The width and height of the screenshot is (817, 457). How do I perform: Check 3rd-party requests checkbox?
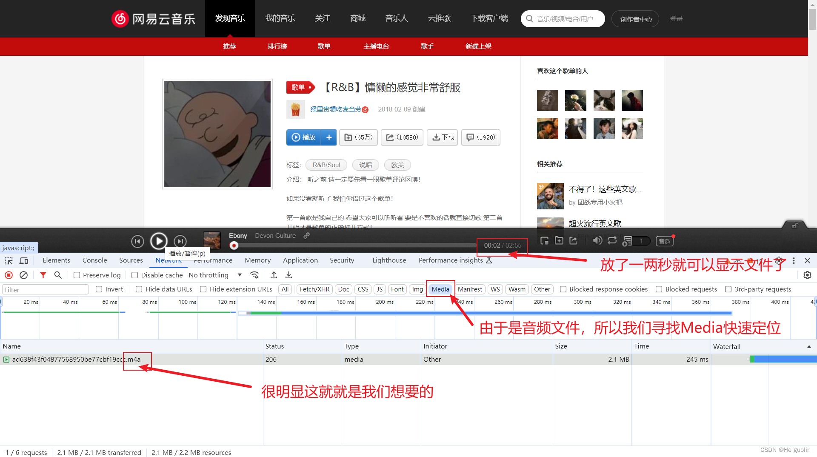coord(728,289)
